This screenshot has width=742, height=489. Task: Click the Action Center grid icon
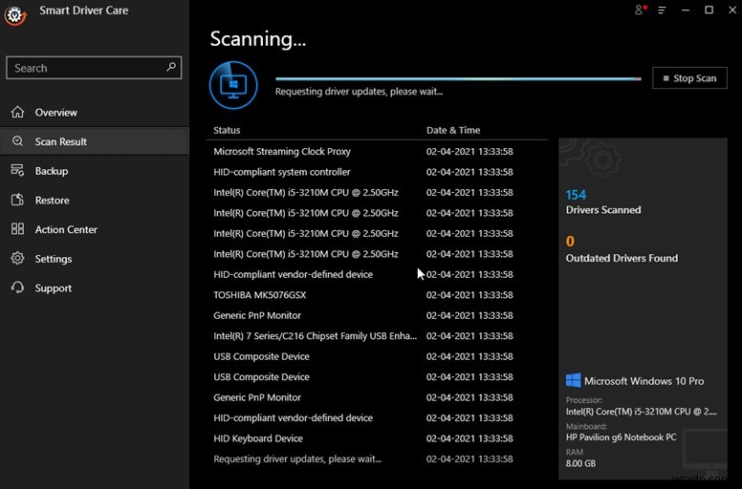click(17, 229)
